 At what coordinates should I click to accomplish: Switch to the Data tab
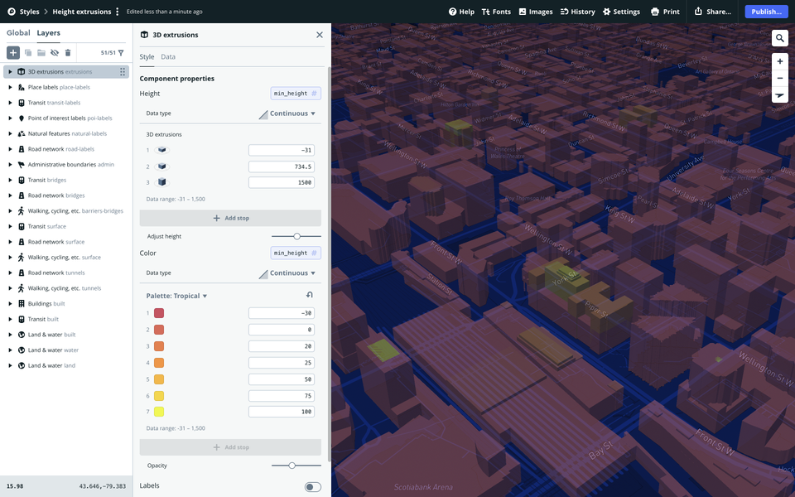point(168,57)
